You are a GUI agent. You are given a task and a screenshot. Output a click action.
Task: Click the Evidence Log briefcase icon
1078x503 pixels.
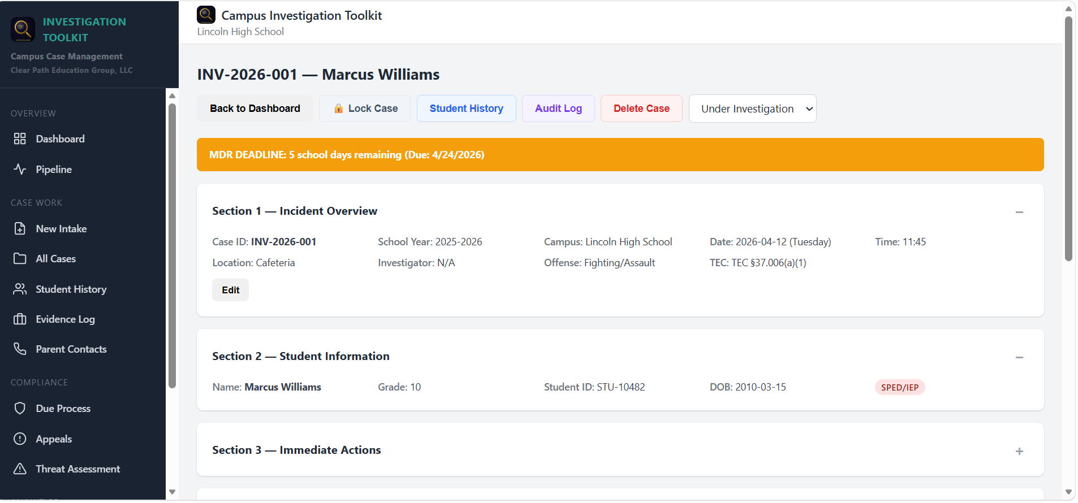click(20, 319)
